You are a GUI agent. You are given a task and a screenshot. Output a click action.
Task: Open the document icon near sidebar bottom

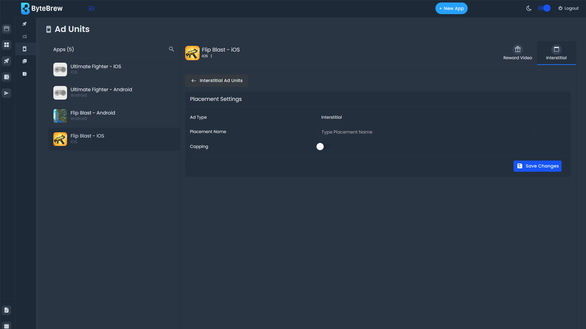(x=7, y=310)
